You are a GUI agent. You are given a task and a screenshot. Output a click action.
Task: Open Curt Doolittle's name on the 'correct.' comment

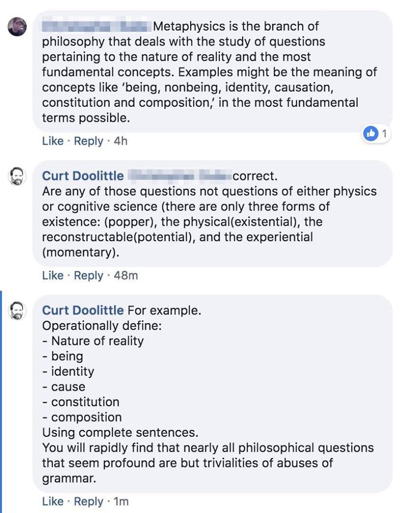point(83,176)
